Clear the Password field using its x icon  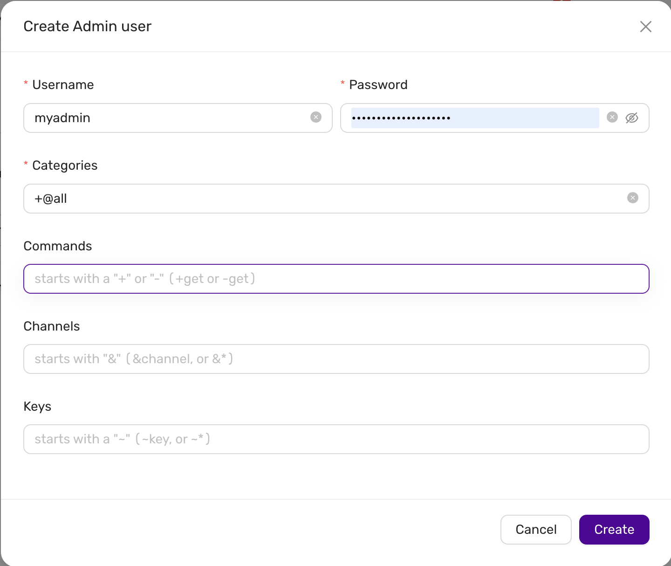pos(612,117)
